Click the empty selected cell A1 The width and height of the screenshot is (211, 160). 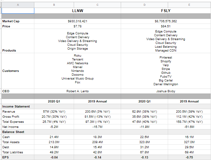click(x=17, y=11)
